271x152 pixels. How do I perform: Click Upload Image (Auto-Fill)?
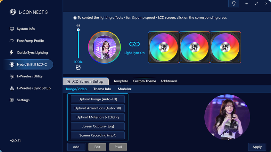click(98, 99)
